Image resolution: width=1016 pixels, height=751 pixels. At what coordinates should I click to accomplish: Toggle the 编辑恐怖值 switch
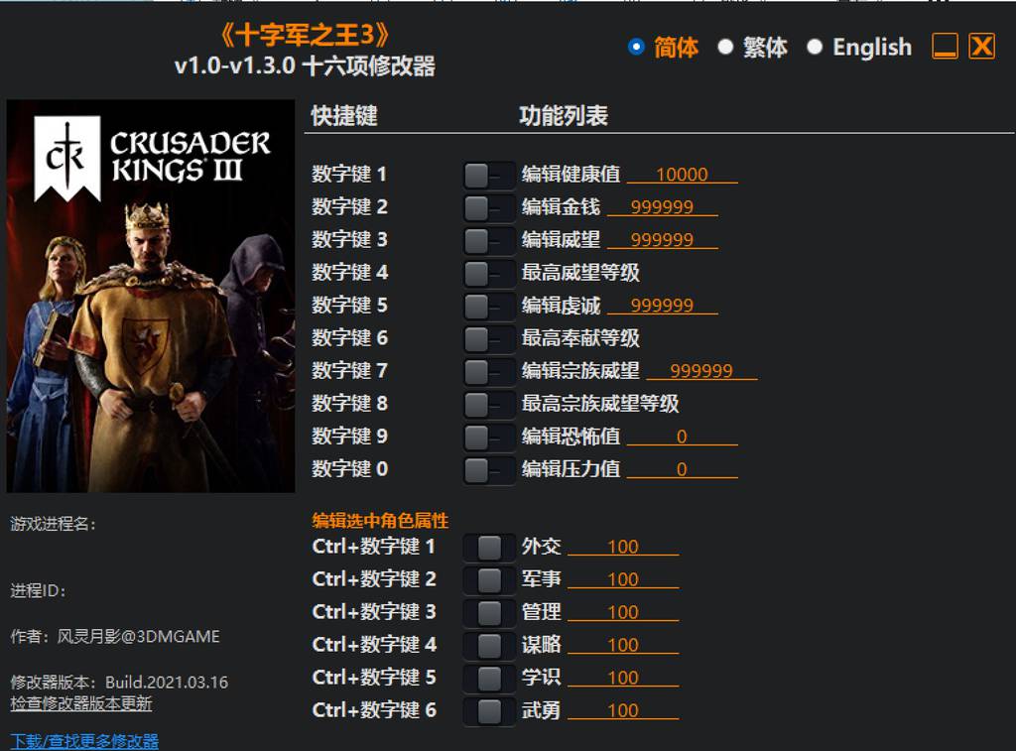pyautogui.click(x=488, y=438)
